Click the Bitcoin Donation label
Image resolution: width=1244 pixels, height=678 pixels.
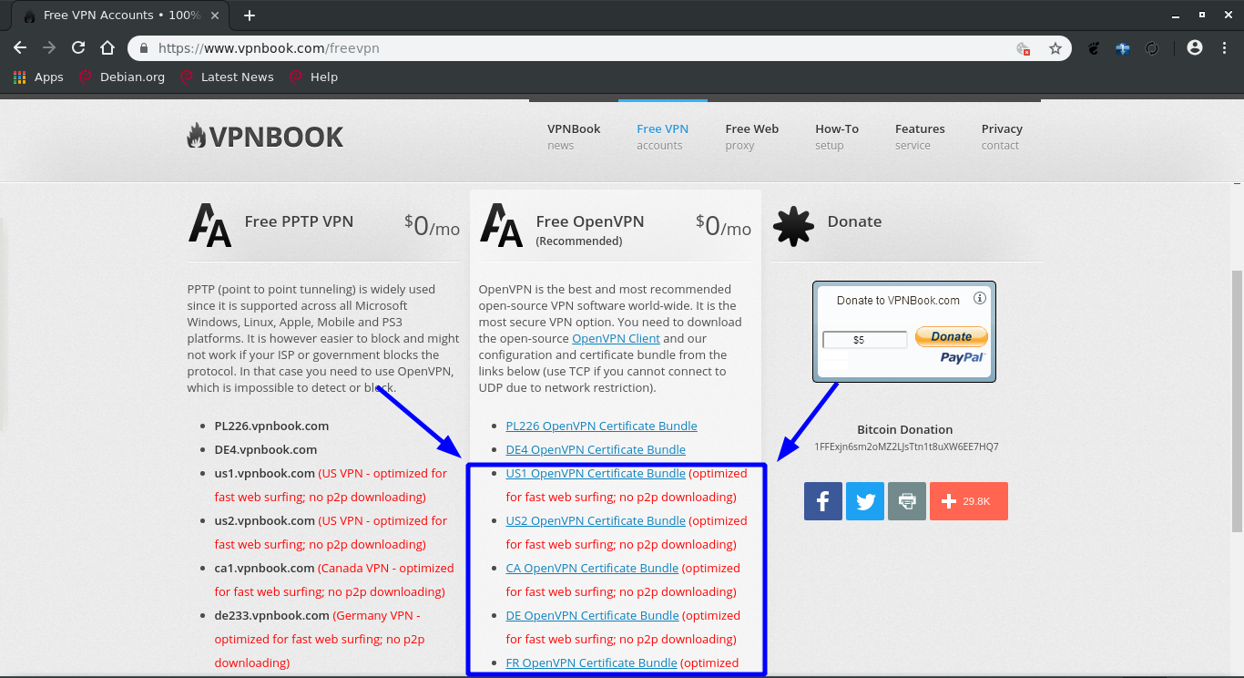[905, 429]
